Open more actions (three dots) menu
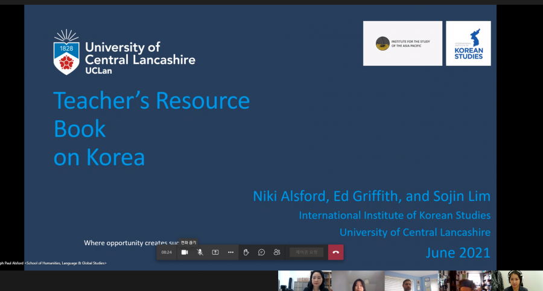Image resolution: width=543 pixels, height=291 pixels. 230,252
